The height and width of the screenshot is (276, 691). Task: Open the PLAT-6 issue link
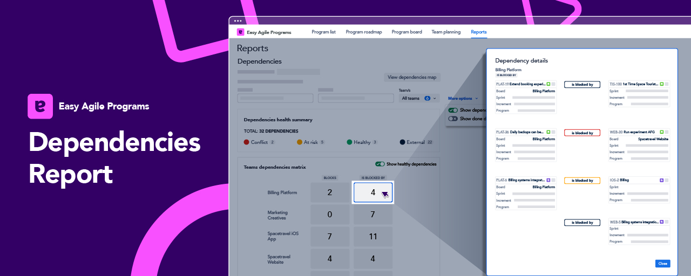pos(502,180)
